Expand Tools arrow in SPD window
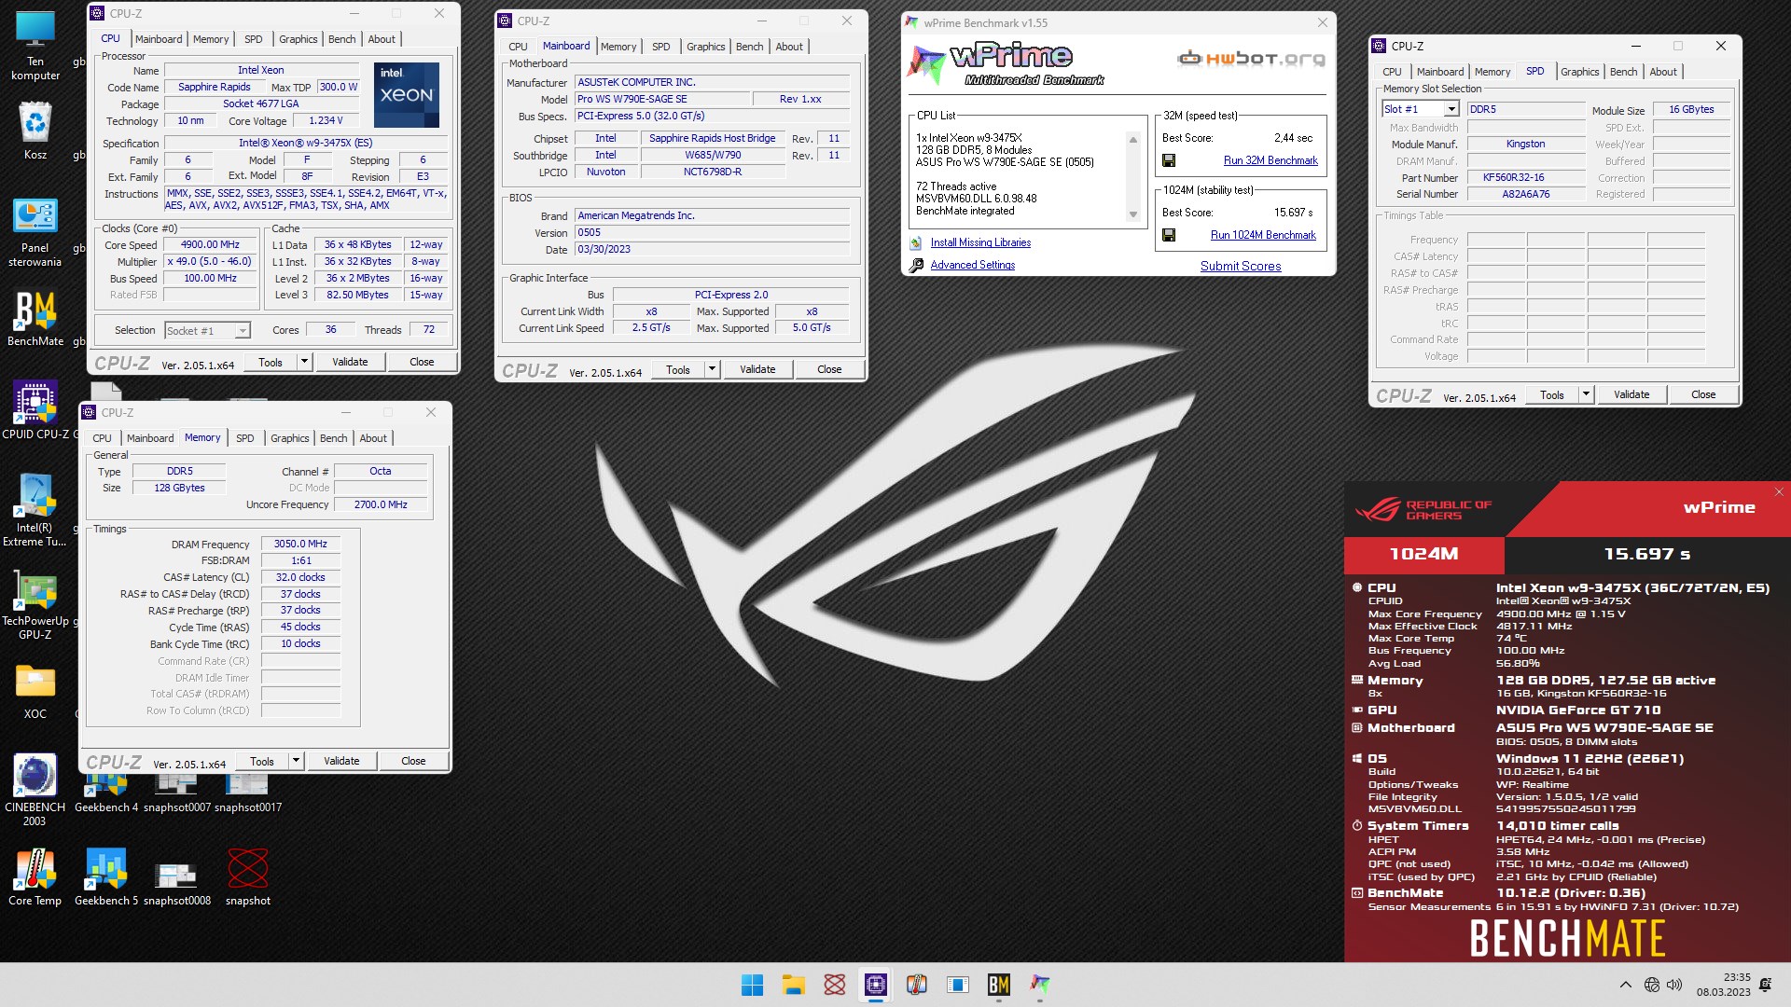 click(x=1586, y=394)
